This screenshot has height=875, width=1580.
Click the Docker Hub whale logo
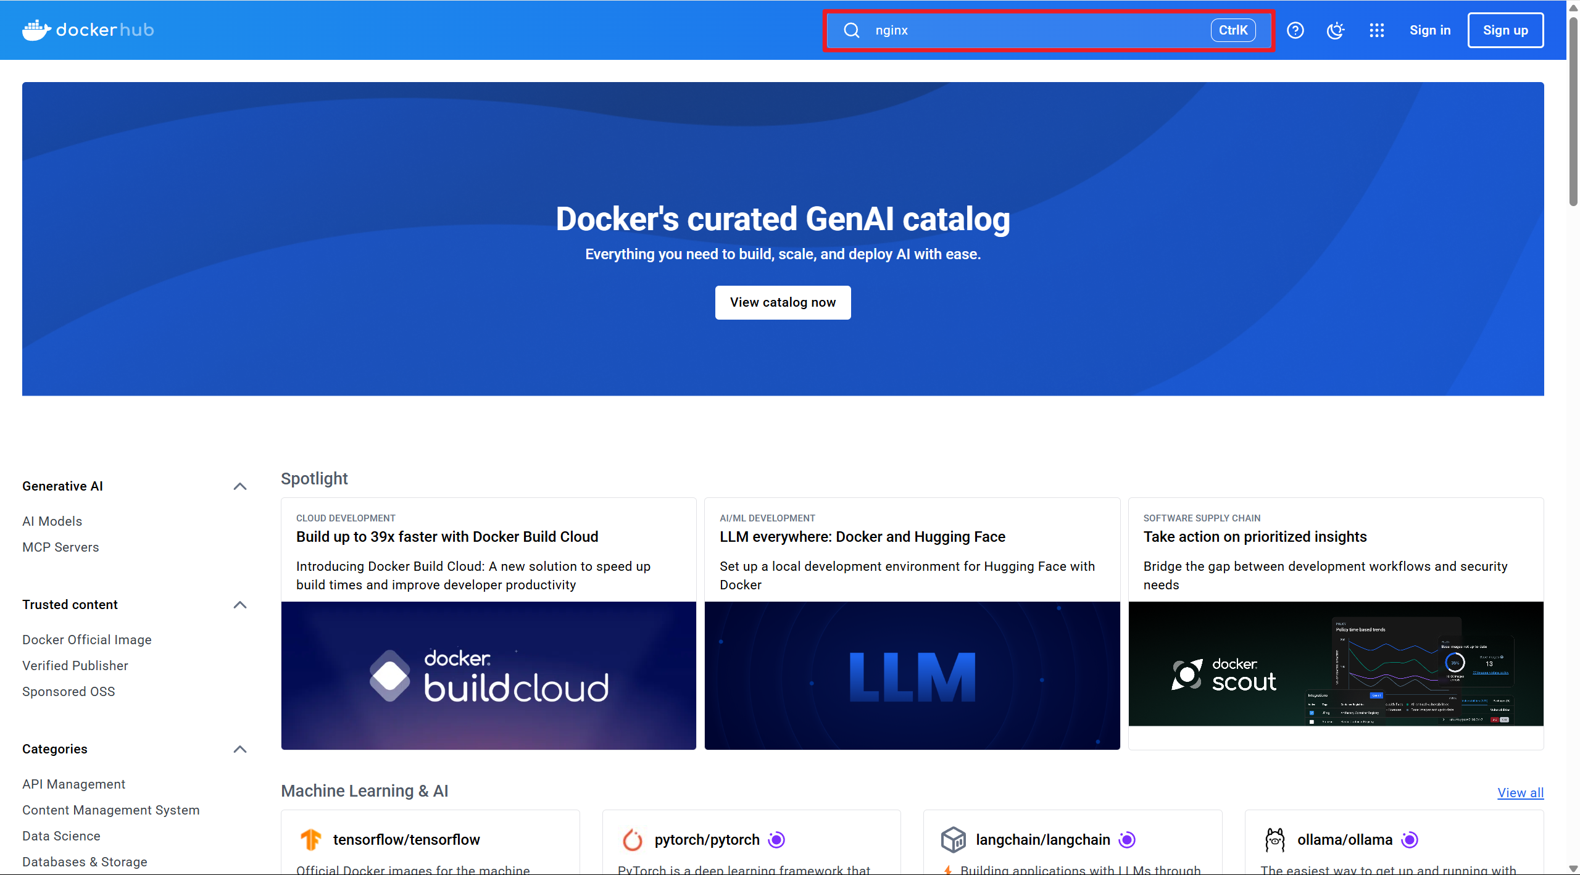tap(88, 30)
